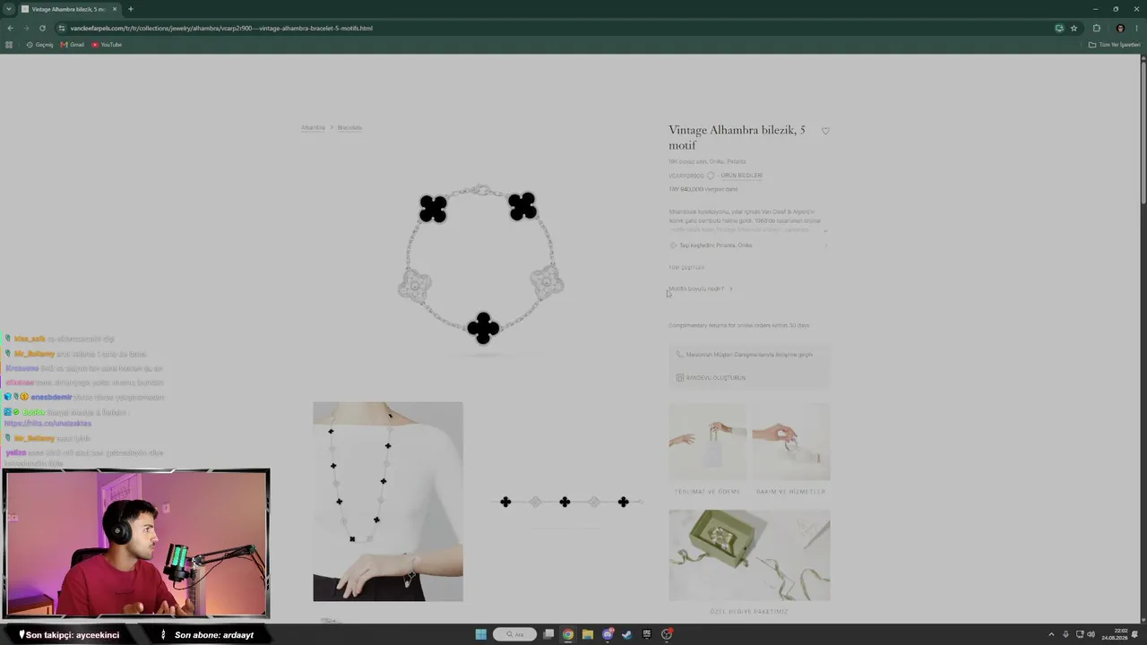1147x645 pixels.
Task: Open the green gift box packaging image
Action: pos(749,555)
